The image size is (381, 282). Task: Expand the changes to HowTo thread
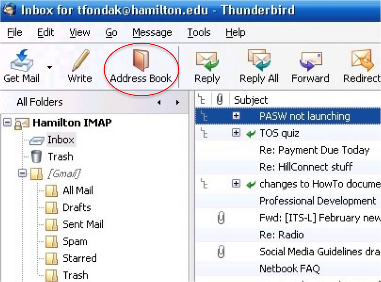pyautogui.click(x=236, y=183)
